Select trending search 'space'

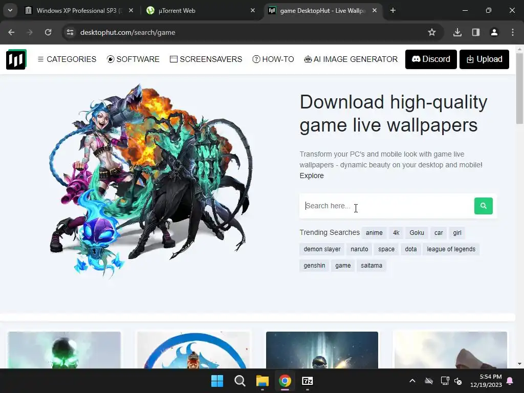[x=386, y=249]
